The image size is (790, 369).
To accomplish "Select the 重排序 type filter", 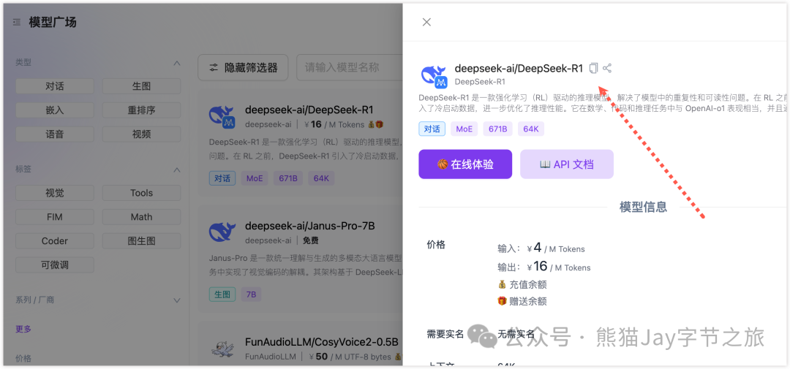I will pyautogui.click(x=142, y=110).
